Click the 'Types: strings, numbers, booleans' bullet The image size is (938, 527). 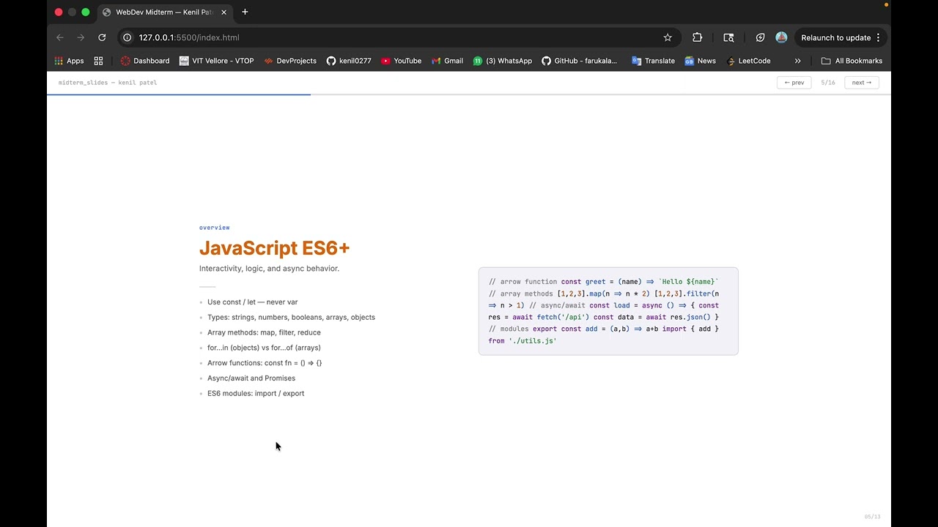pyautogui.click(x=291, y=318)
